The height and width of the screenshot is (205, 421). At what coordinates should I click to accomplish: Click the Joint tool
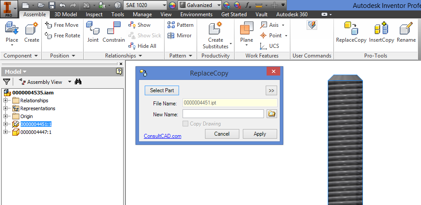pyautogui.click(x=93, y=32)
